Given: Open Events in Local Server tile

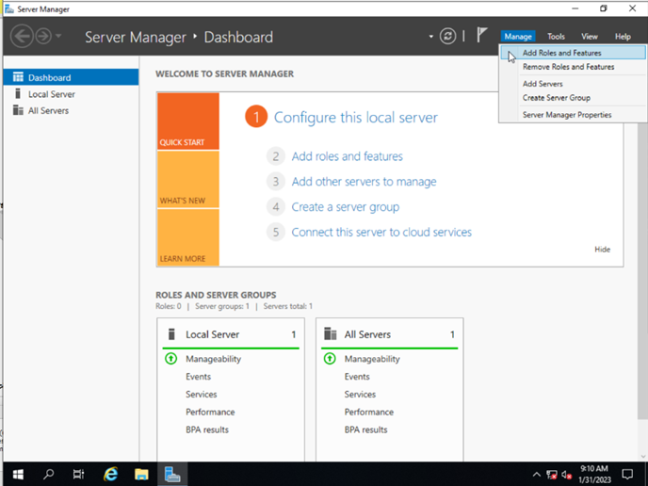Looking at the screenshot, I should [199, 377].
